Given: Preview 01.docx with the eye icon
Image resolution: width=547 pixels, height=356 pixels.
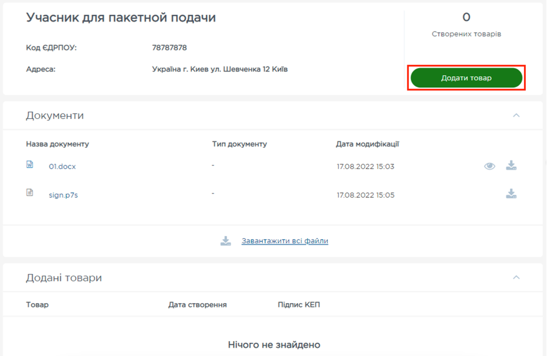Looking at the screenshot, I should (489, 167).
